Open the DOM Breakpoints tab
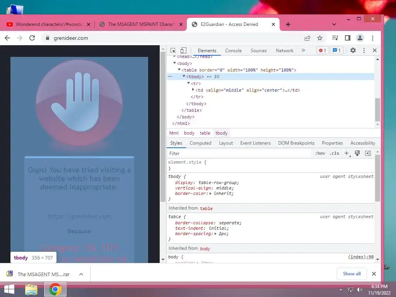 tap(296, 143)
